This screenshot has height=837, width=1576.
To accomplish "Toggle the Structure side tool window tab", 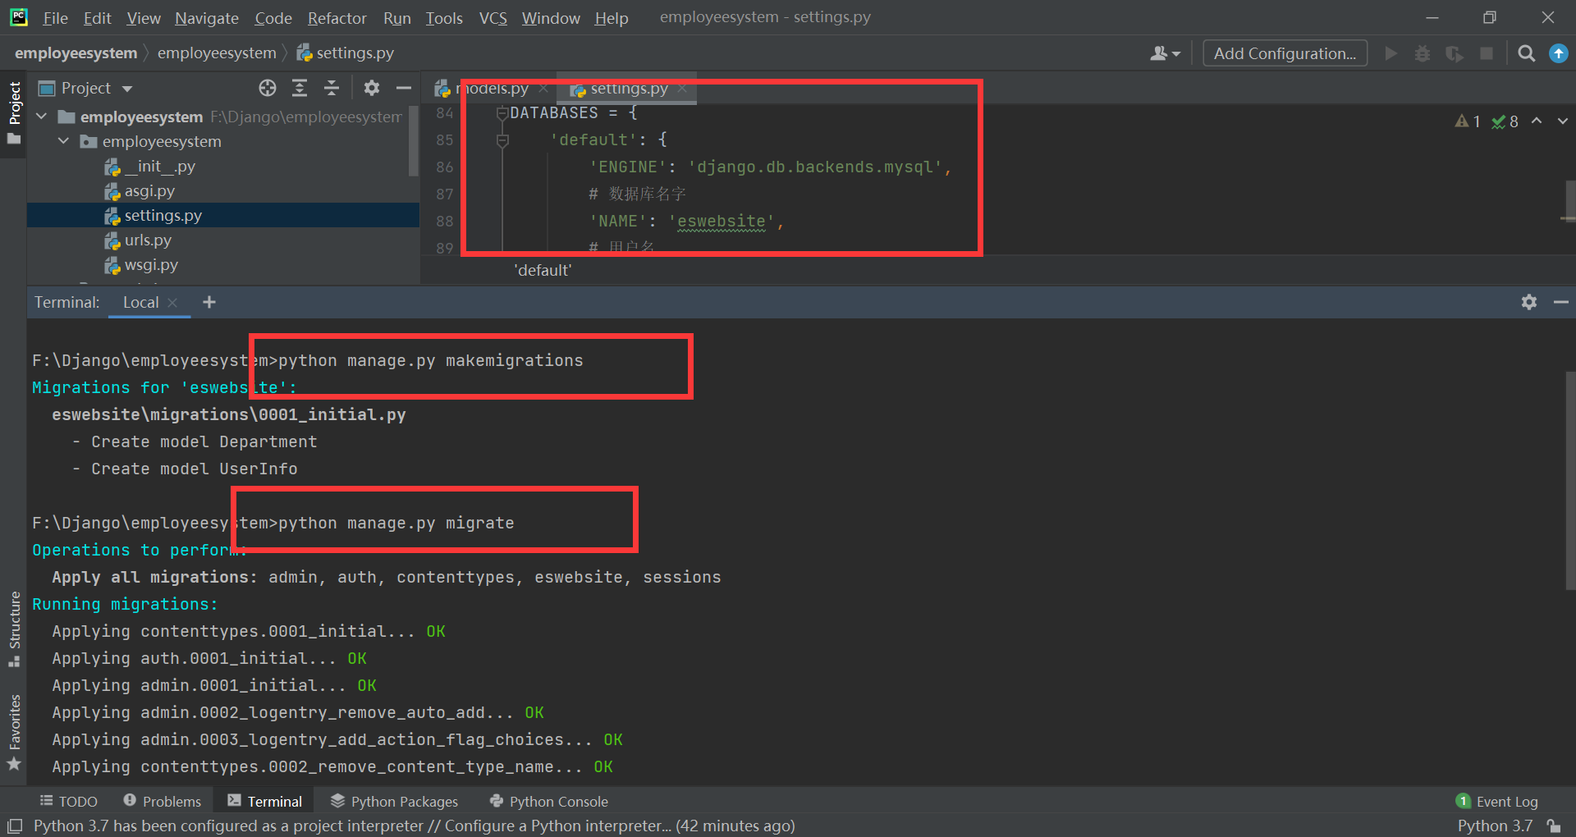I will pos(14,629).
